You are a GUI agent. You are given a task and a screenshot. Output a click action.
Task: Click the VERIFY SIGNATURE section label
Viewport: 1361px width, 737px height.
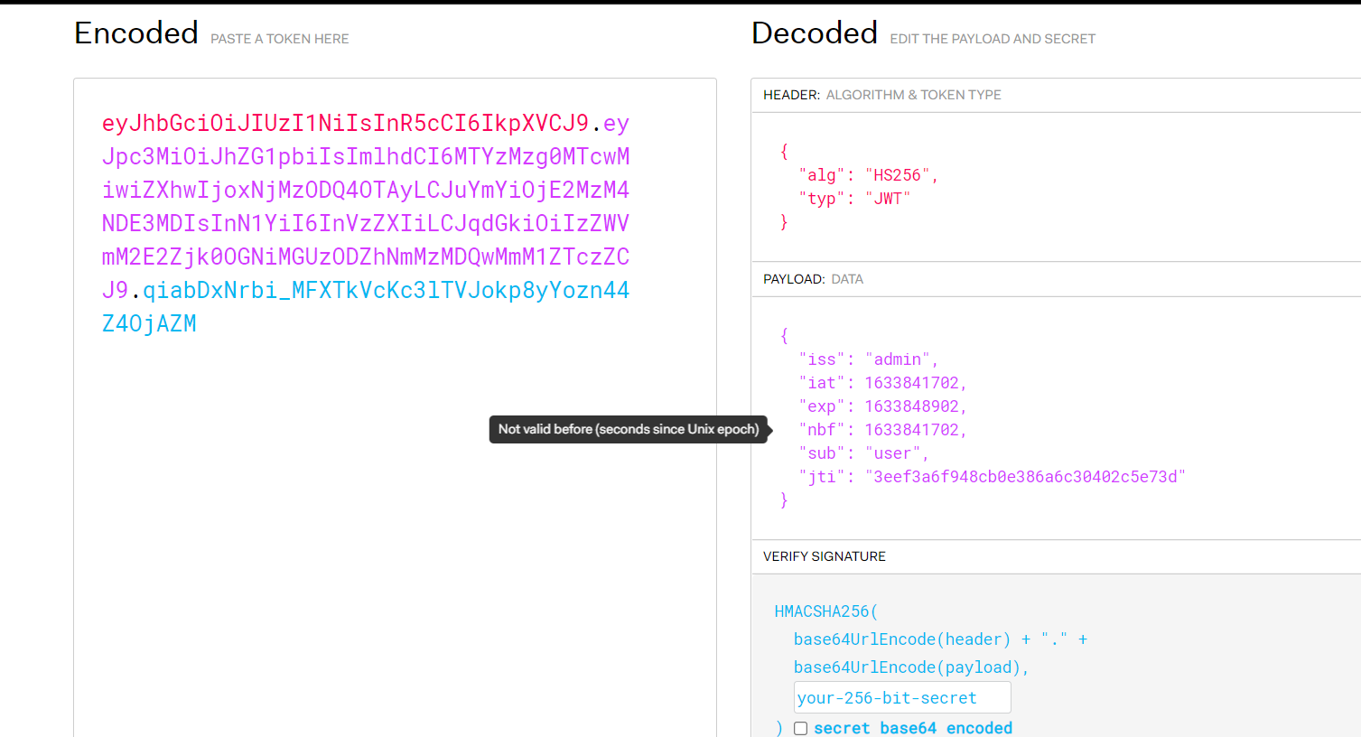click(x=825, y=556)
